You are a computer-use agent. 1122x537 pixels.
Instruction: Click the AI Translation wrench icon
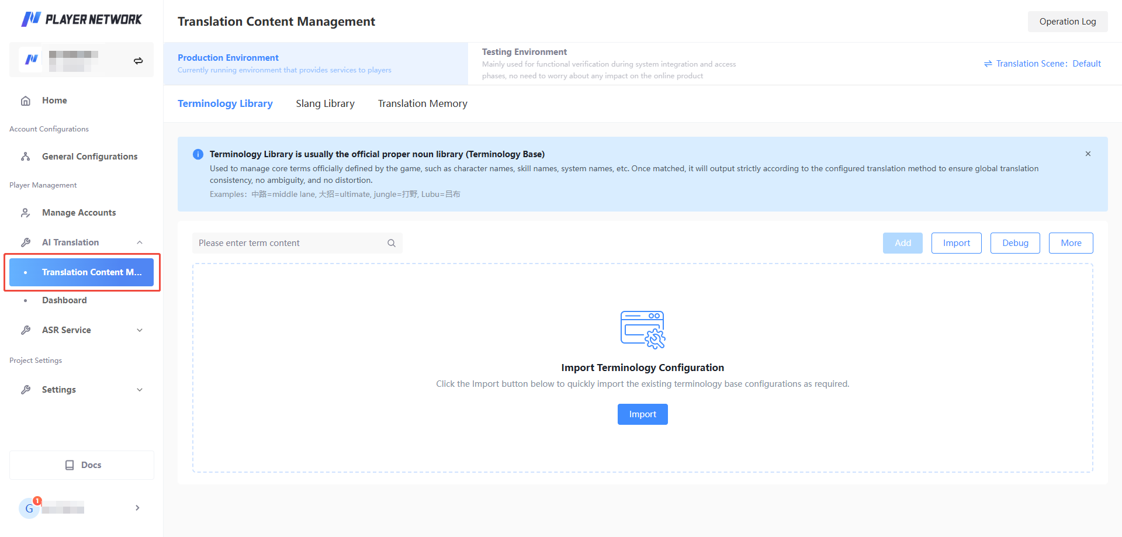(26, 242)
